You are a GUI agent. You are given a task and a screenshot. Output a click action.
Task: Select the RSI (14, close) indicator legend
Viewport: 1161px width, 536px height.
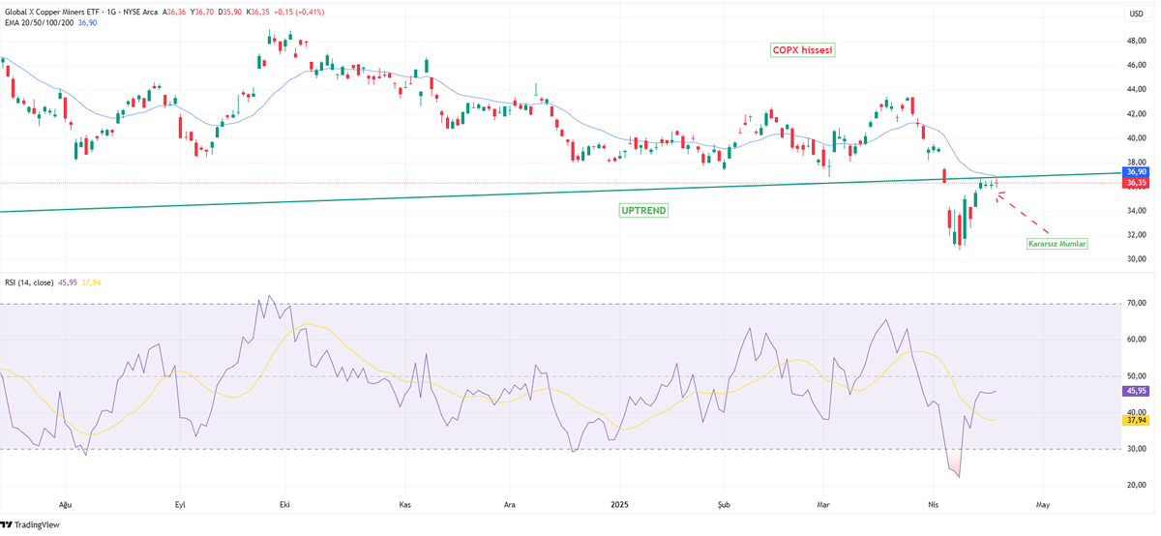(x=28, y=283)
